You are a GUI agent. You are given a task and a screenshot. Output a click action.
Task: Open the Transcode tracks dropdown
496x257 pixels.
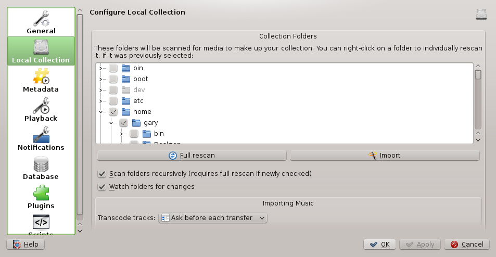click(212, 217)
